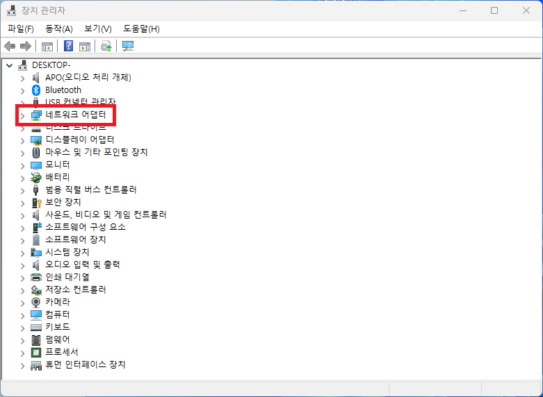The width and height of the screenshot is (543, 397).
Task: Expand the 네트워크 어댑터 node chevron
Action: 22,115
